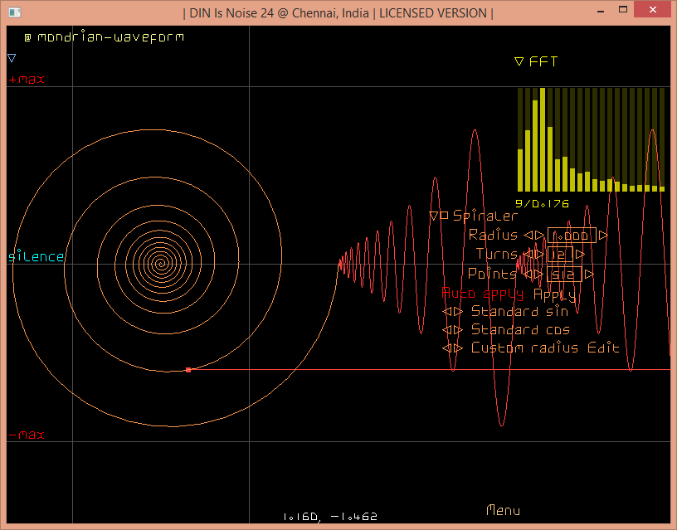677x530 pixels.
Task: Click the Points increase arrow right of field
Action: [589, 274]
